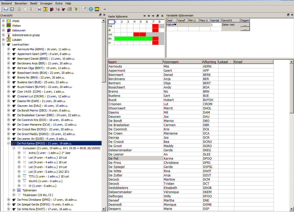This screenshot has height=212, width=294.
Task: Click the Dagen ellipsis button in second row
Action: [245, 29]
